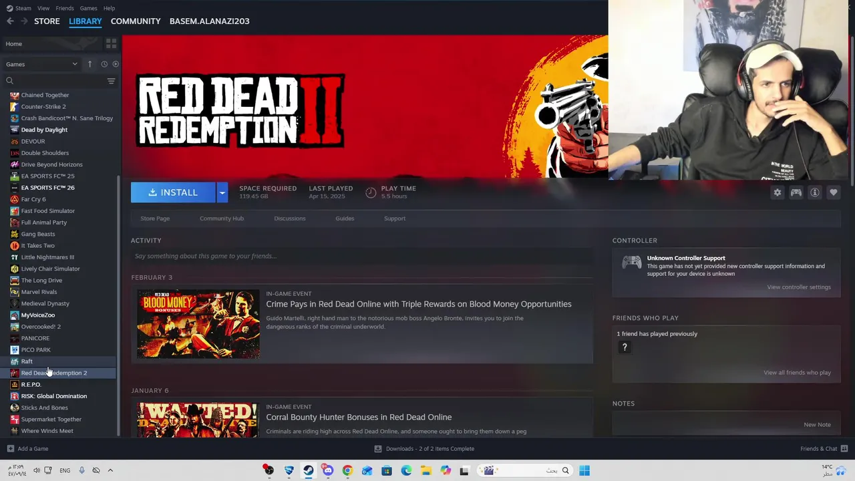The image size is (855, 481).
Task: Click the Blood Money event thumbnail
Action: pyautogui.click(x=198, y=324)
